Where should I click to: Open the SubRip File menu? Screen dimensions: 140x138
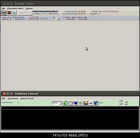click(3, 8)
